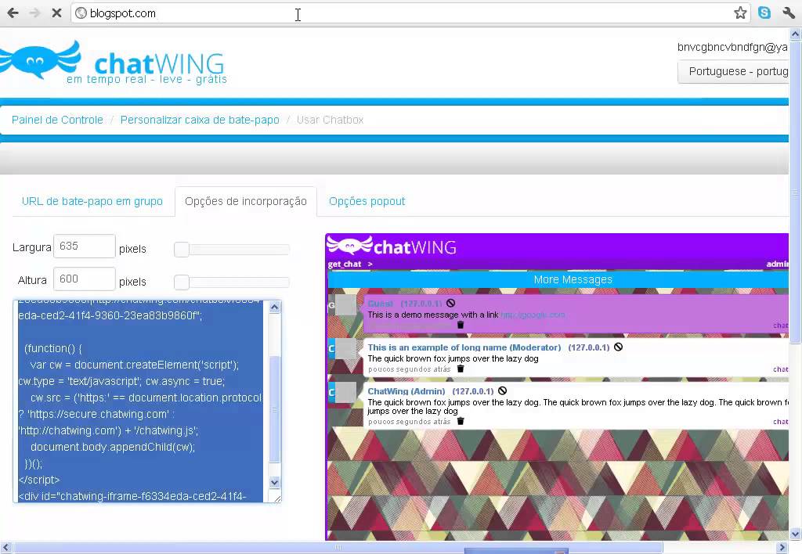Click the site icon in the address bar
The width and height of the screenshot is (802, 554).
[81, 13]
